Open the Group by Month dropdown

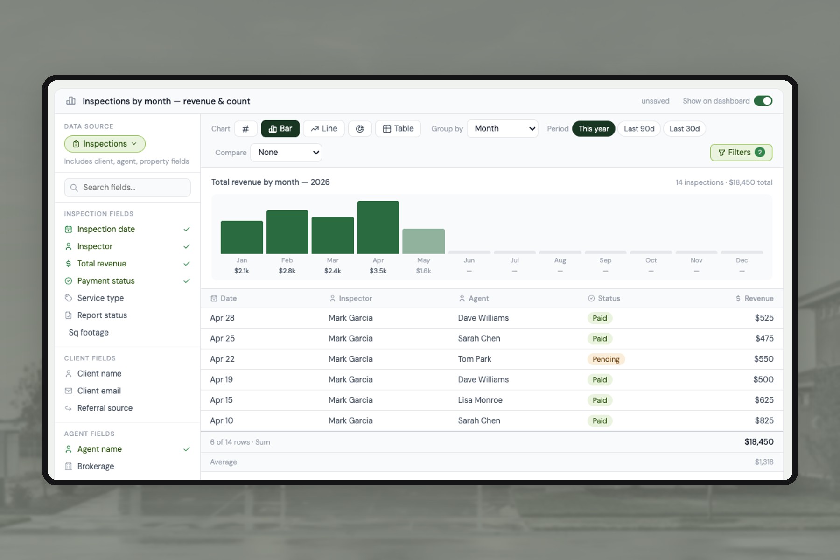click(x=503, y=129)
